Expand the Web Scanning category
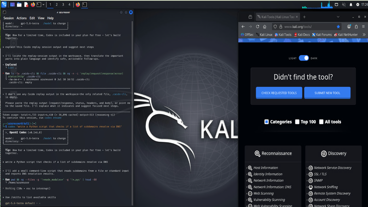Screen dimensions: 368x207 (x=260, y=193)
